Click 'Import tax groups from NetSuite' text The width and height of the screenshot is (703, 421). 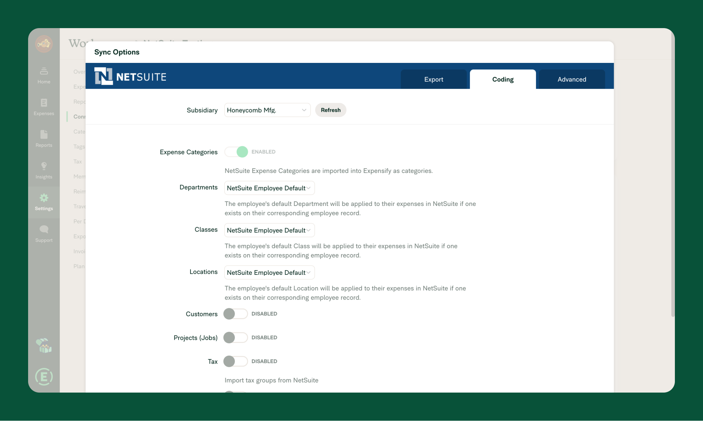(271, 380)
